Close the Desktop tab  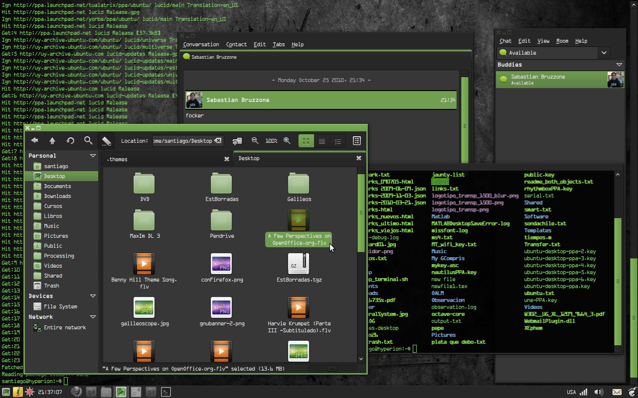(358, 158)
